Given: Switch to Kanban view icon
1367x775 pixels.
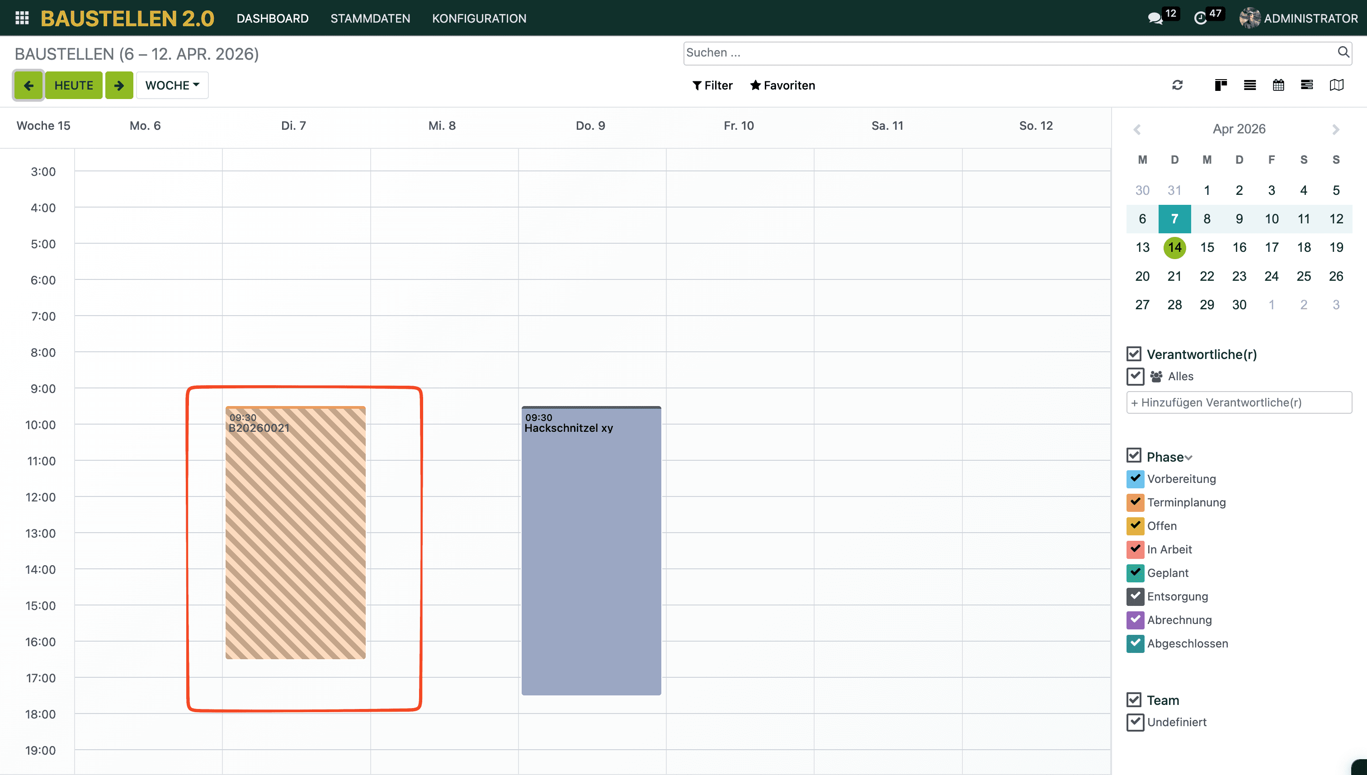Looking at the screenshot, I should (1221, 85).
